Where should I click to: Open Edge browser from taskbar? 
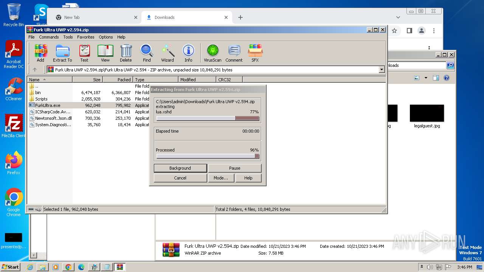pyautogui.click(x=81, y=267)
